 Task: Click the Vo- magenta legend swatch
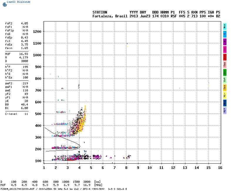(225, 49)
